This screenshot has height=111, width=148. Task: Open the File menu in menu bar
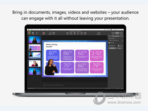coord(35,30)
